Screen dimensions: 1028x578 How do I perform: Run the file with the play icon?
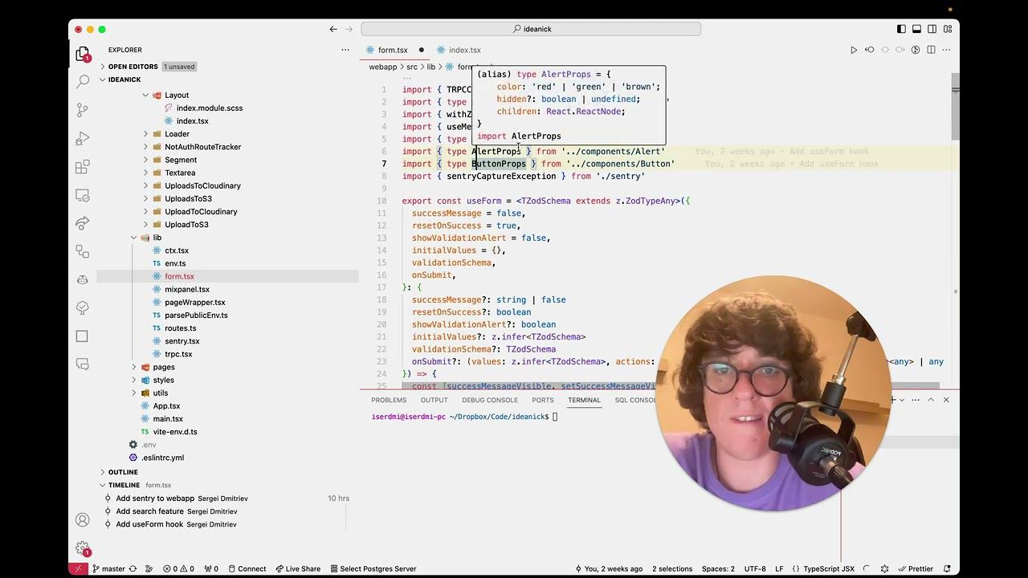click(854, 50)
